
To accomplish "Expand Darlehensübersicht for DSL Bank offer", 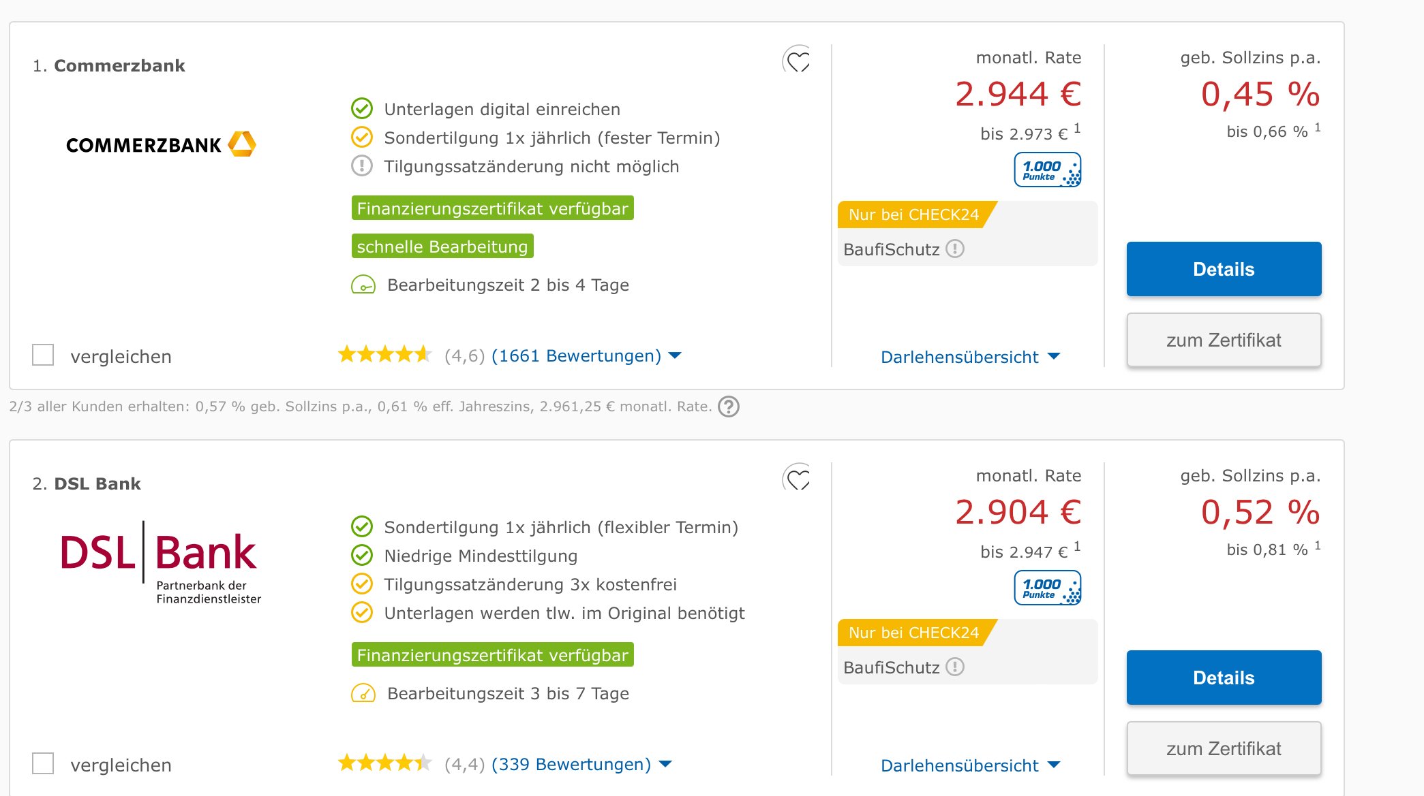I will 969,765.
